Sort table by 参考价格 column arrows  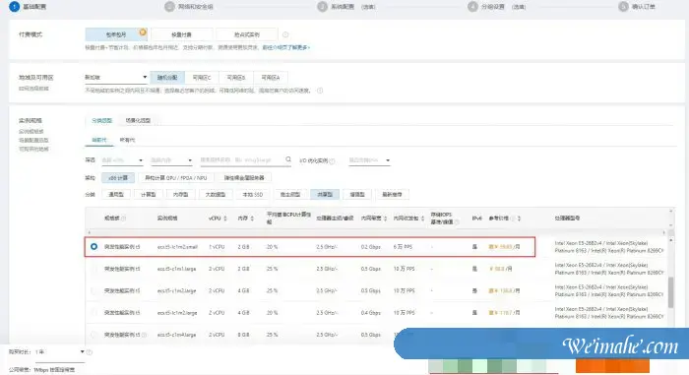pos(519,219)
